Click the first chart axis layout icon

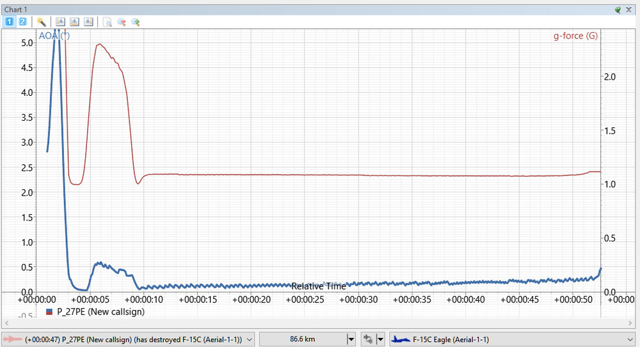(x=60, y=22)
